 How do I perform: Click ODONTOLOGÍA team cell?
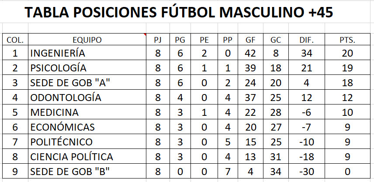click(x=87, y=97)
